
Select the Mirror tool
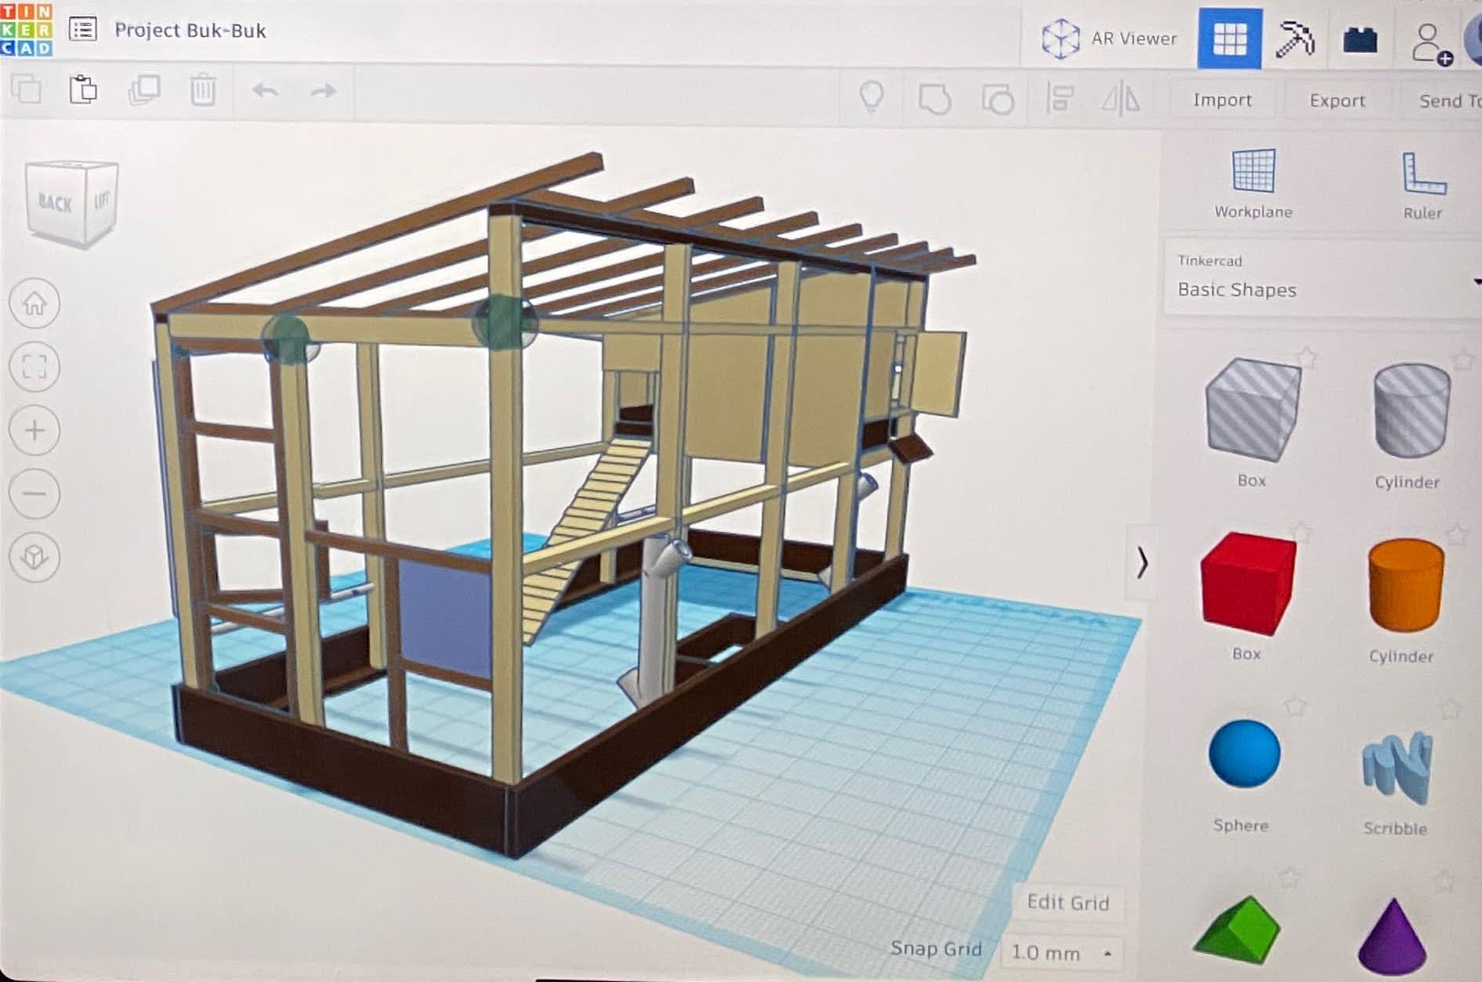(1121, 100)
